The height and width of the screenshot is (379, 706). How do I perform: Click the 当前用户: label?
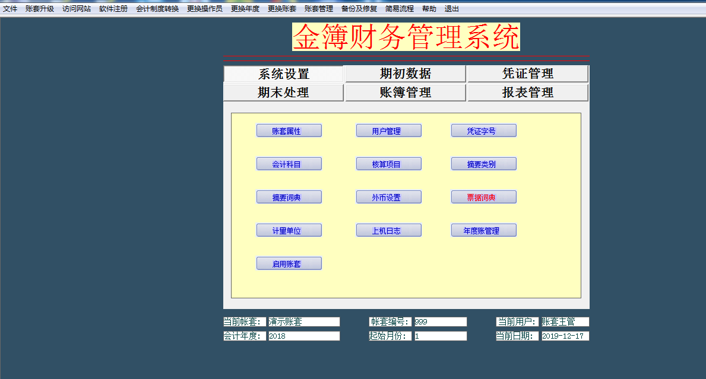click(517, 322)
